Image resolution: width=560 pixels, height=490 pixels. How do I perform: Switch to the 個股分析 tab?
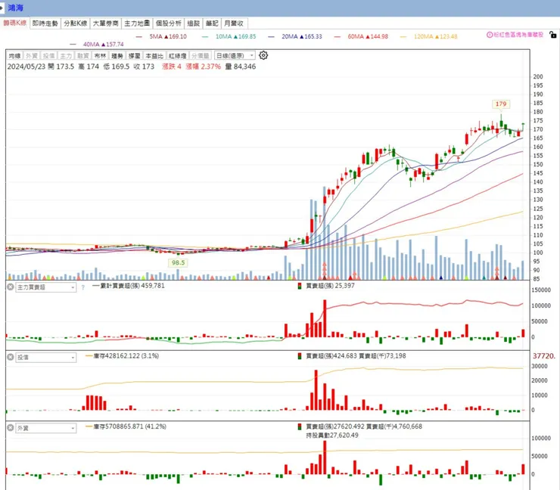tap(169, 23)
